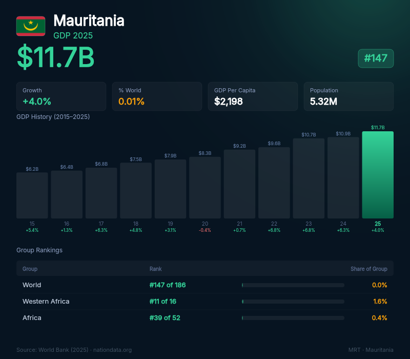Click the 2023 bar labeled $10.7B

pyautogui.click(x=309, y=178)
